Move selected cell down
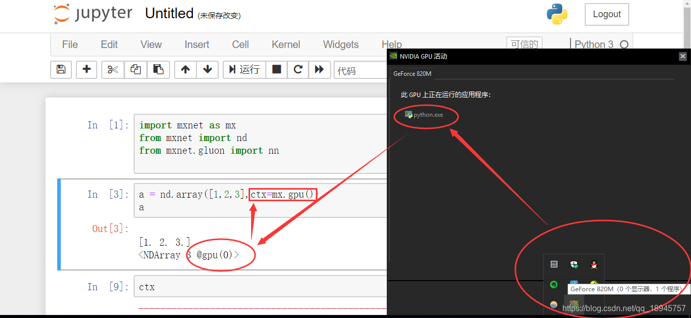Image resolution: width=691 pixels, height=318 pixels. [x=208, y=69]
